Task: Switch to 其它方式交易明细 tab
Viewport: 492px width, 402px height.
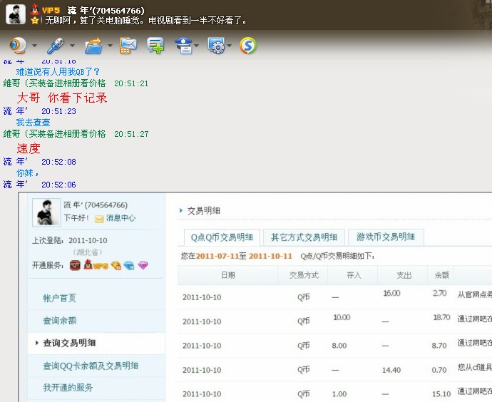Action: point(304,237)
